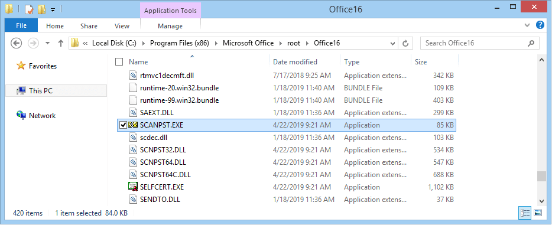Open the File menu

point(21,25)
